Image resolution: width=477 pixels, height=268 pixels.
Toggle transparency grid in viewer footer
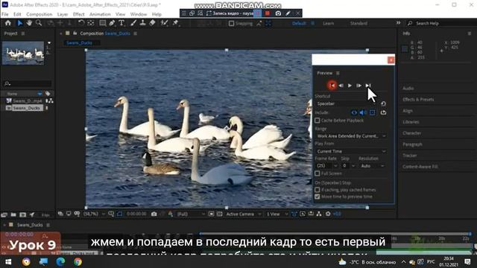click(219, 214)
